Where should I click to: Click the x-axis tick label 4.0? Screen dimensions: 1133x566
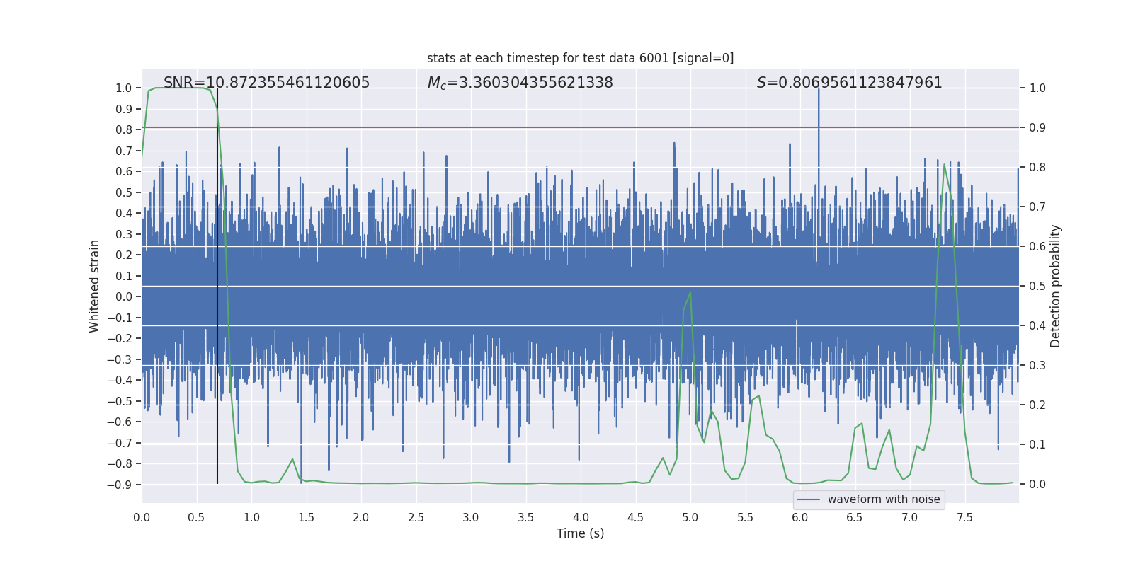coord(581,518)
